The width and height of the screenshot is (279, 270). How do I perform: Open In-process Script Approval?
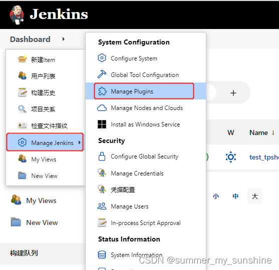[146, 223]
